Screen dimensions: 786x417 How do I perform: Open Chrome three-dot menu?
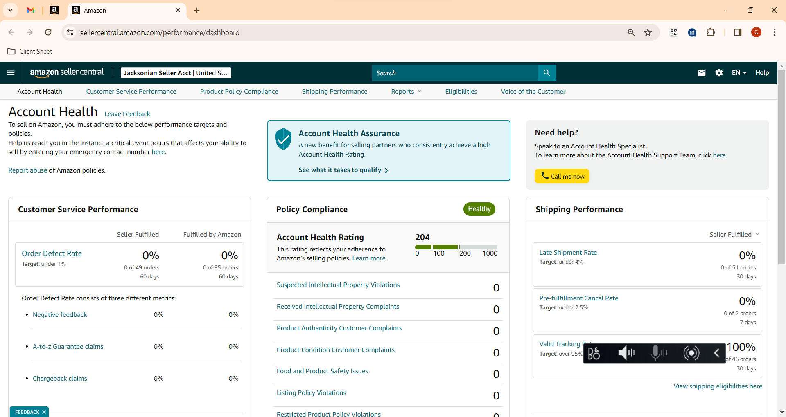(x=775, y=32)
